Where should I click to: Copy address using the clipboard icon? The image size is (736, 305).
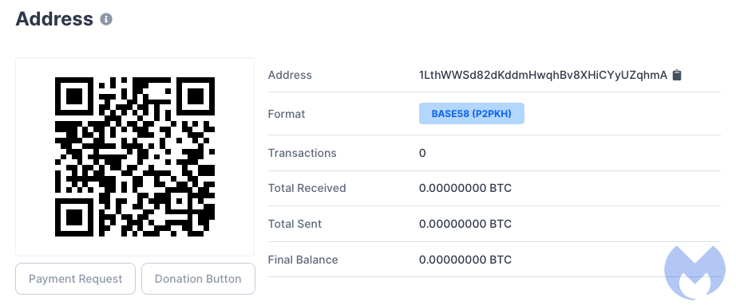(x=676, y=75)
